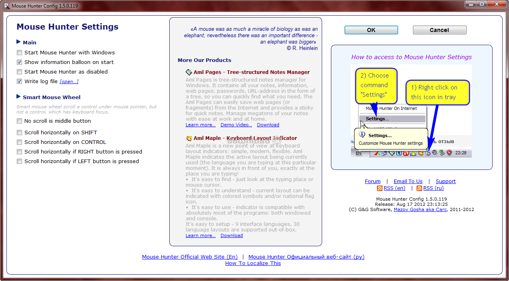Open Aml Pages Learn more link
This screenshot has height=281, width=509.
pyautogui.click(x=200, y=125)
